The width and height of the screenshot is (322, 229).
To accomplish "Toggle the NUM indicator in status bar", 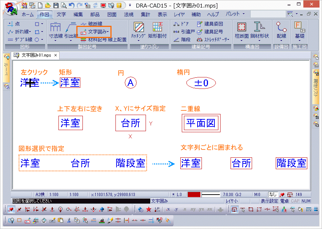I will [306, 201].
